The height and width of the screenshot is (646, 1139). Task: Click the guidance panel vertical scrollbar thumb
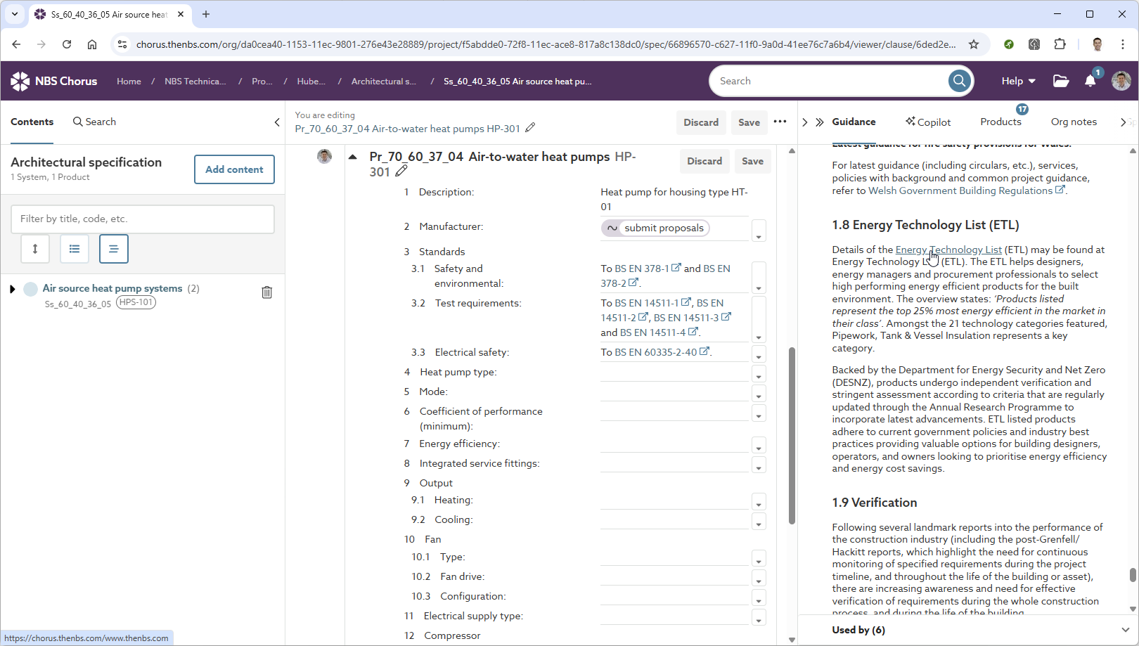click(x=1133, y=574)
